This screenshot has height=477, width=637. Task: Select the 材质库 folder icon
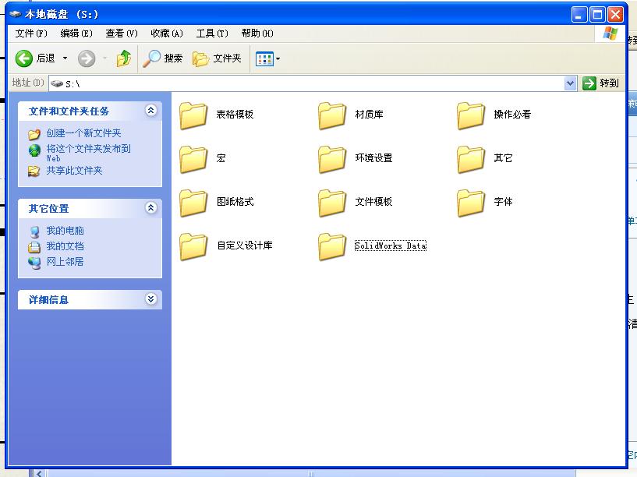pos(332,115)
